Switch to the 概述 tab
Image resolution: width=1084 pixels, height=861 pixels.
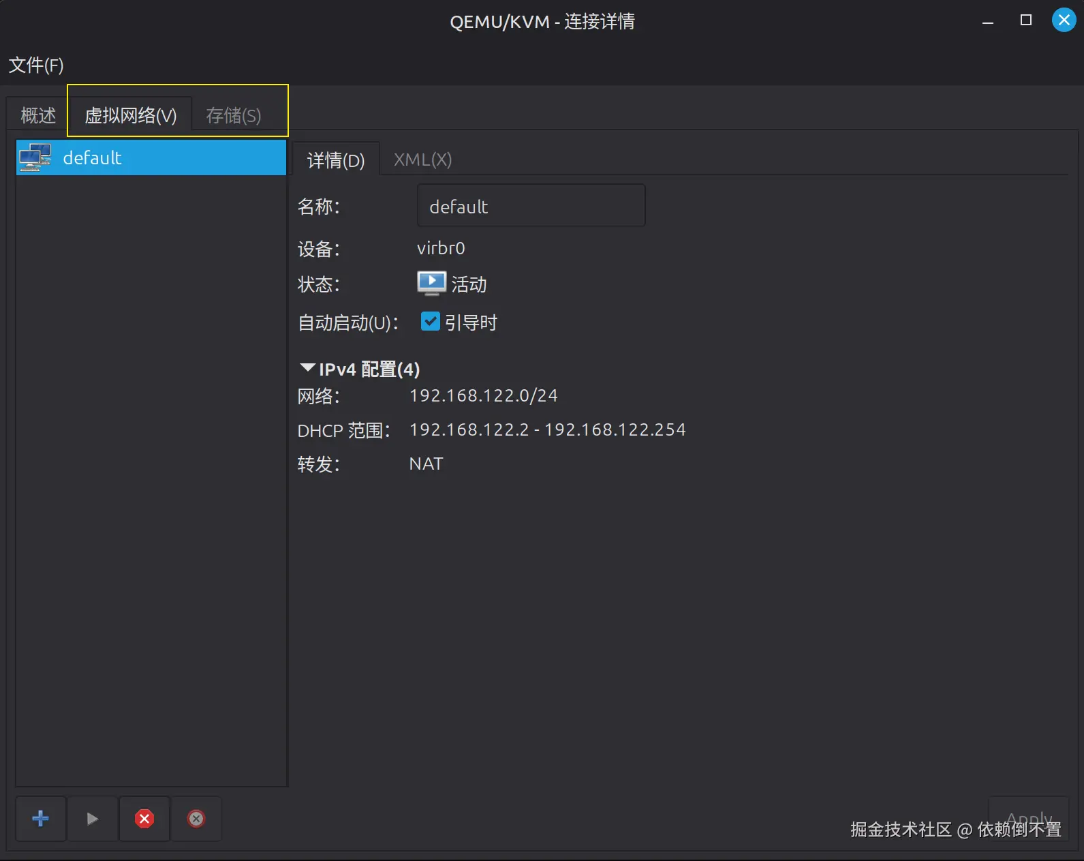point(38,115)
